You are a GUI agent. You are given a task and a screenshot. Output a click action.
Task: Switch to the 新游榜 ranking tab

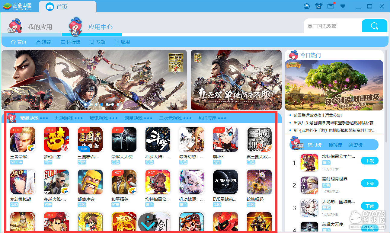pyautogui.click(x=356, y=145)
